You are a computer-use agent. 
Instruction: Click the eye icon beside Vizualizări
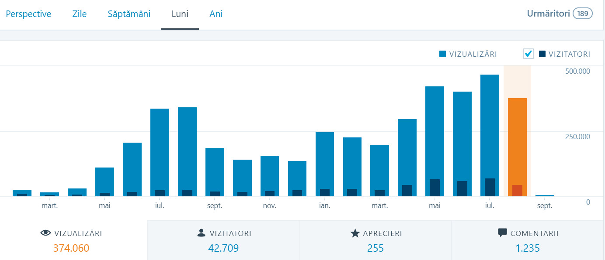[45, 233]
